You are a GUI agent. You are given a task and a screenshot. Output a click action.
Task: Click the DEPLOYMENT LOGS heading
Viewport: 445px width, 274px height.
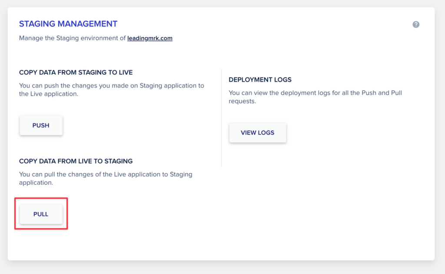(x=260, y=80)
